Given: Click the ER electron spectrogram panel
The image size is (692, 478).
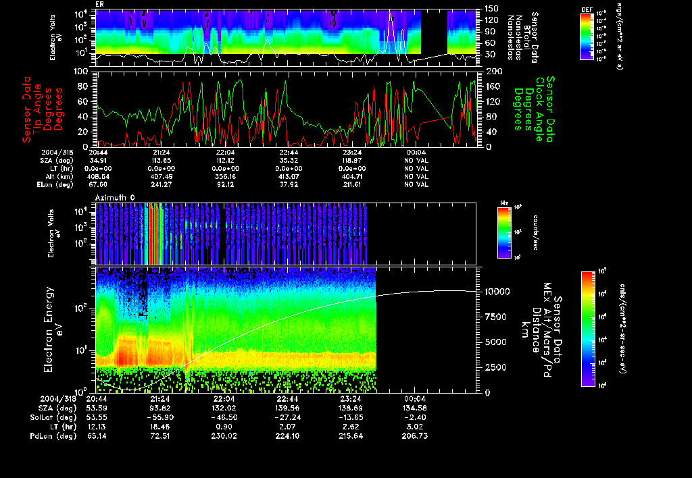Looking at the screenshot, I should 286,38.
